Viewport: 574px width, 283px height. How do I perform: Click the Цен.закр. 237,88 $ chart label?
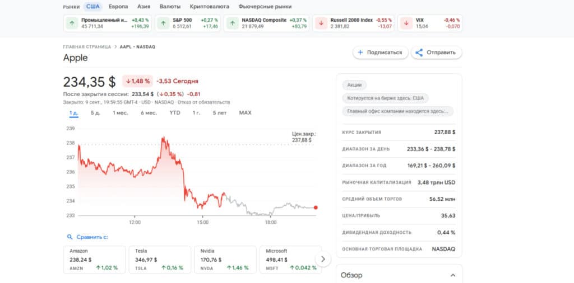pyautogui.click(x=304, y=137)
